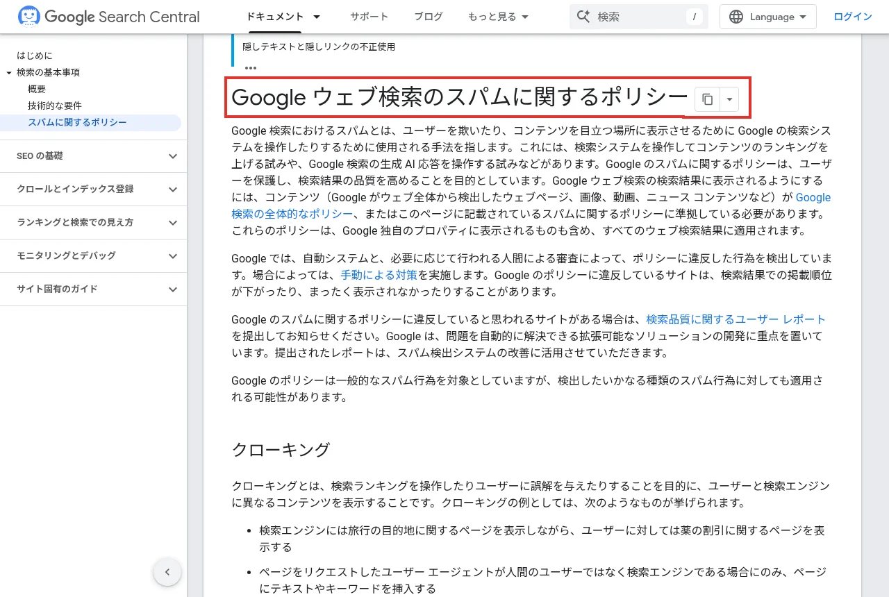Open 技術的な要件 sidebar item
This screenshot has height=597, width=889.
tap(55, 106)
